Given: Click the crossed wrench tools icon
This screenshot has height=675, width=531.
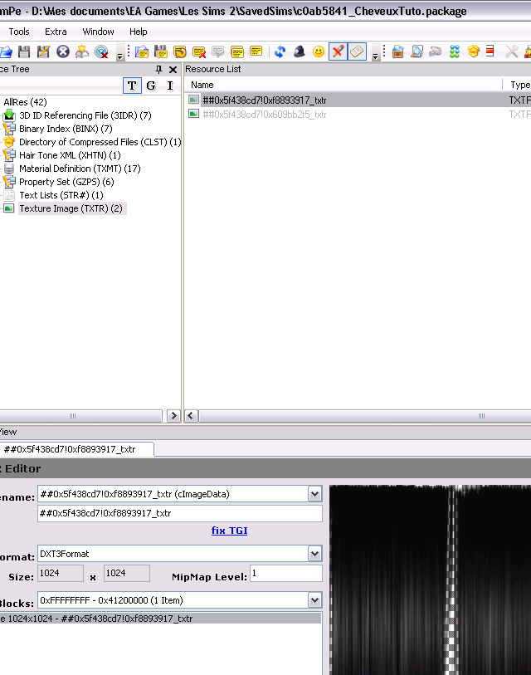Looking at the screenshot, I should tap(512, 51).
